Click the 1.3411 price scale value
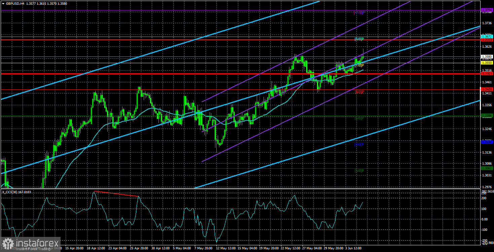The width and height of the screenshot is (494, 252). (x=487, y=93)
